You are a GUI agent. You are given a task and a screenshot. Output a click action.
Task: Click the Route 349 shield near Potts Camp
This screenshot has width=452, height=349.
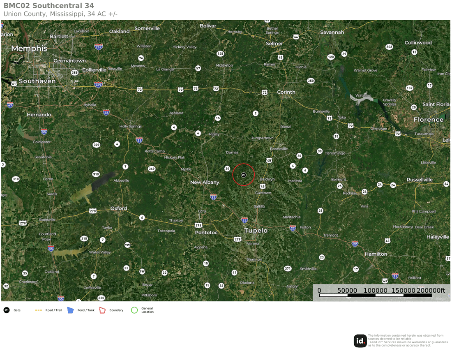(x=152, y=169)
